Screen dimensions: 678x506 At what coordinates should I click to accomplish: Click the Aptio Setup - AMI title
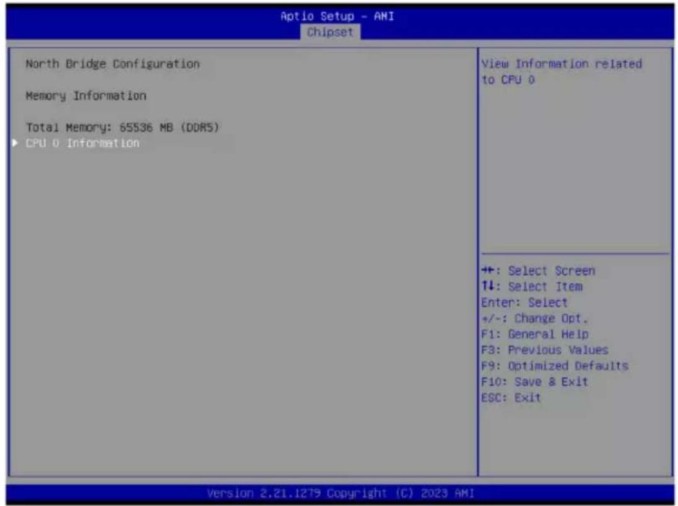pyautogui.click(x=337, y=17)
